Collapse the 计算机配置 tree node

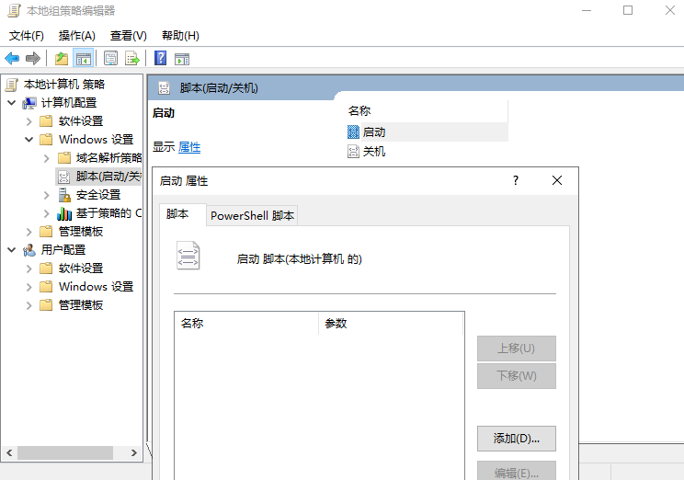point(11,103)
